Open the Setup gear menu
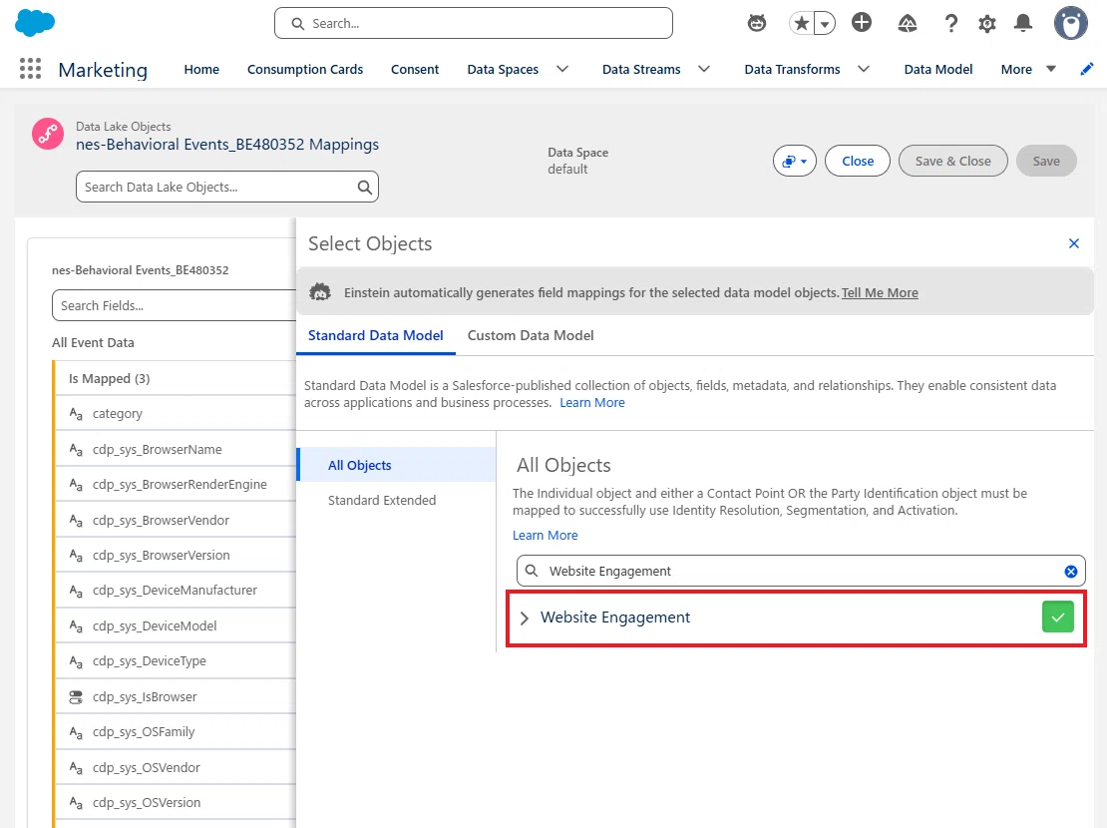This screenshot has height=828, width=1107. [987, 23]
